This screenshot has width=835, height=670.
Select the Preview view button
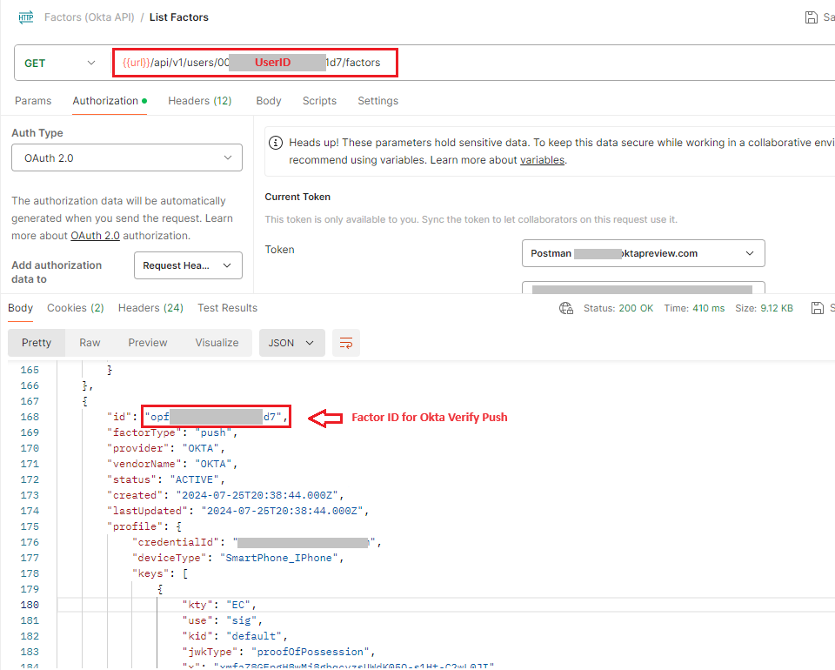(148, 343)
